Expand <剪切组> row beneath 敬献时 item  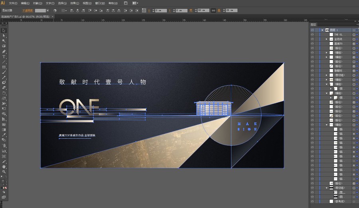click(327, 75)
